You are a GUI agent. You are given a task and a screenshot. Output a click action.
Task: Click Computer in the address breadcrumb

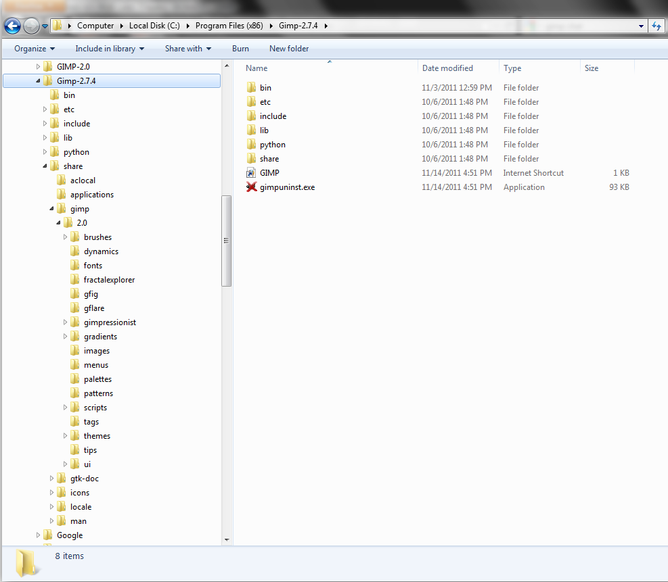click(95, 26)
